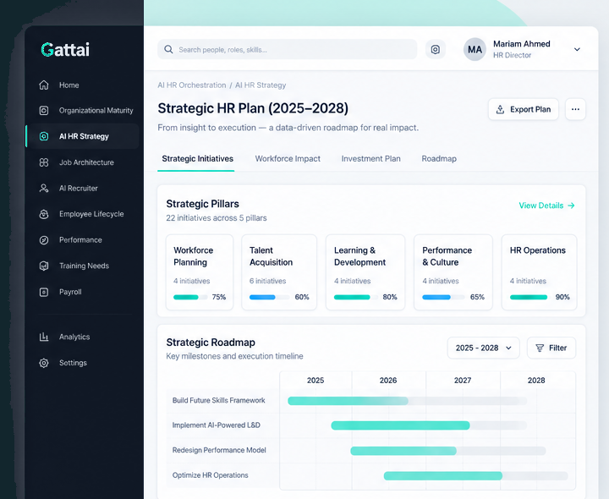Click the Optimize HR Operations row label
This screenshot has height=499, width=609.
point(210,475)
